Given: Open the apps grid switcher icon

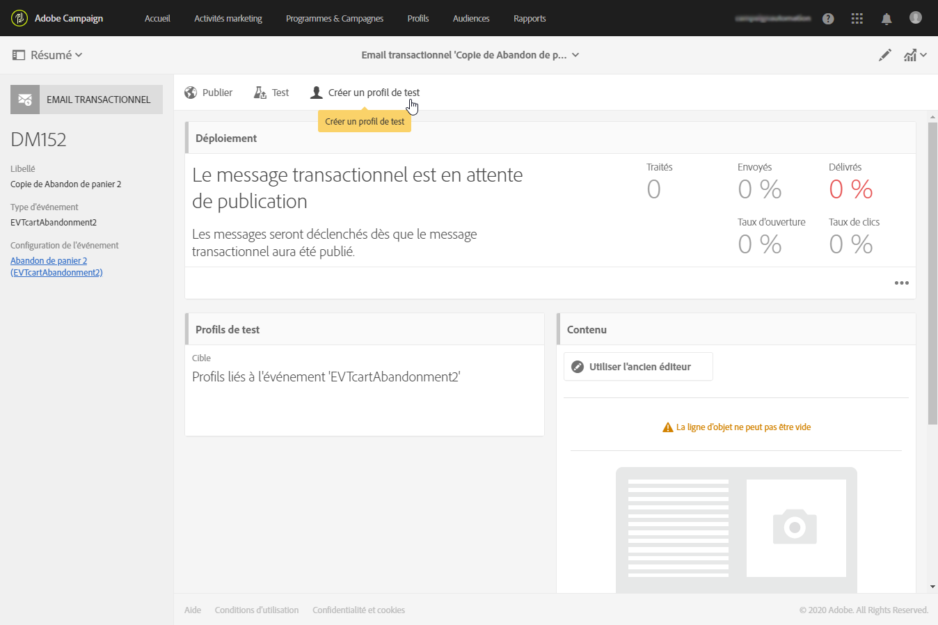Looking at the screenshot, I should click(x=857, y=19).
